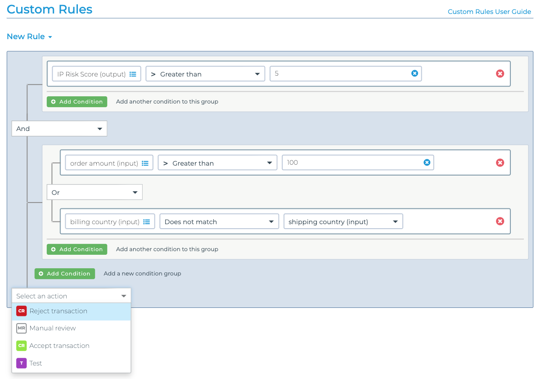541x379 pixels.
Task: Choose Reject transaction action
Action: pyautogui.click(x=72, y=311)
